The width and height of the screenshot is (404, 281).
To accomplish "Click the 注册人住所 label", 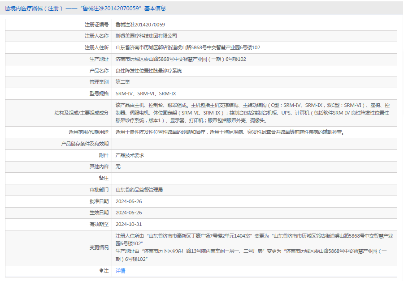I will [x=96, y=47].
